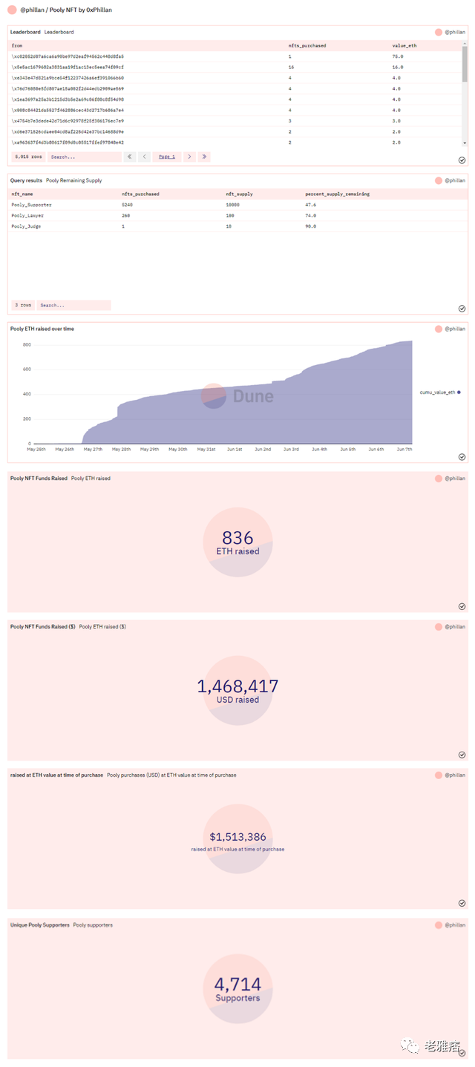Click checkmark icon in Pooly Remaining Supply panel
This screenshot has height=1067, width=475.
click(462, 308)
